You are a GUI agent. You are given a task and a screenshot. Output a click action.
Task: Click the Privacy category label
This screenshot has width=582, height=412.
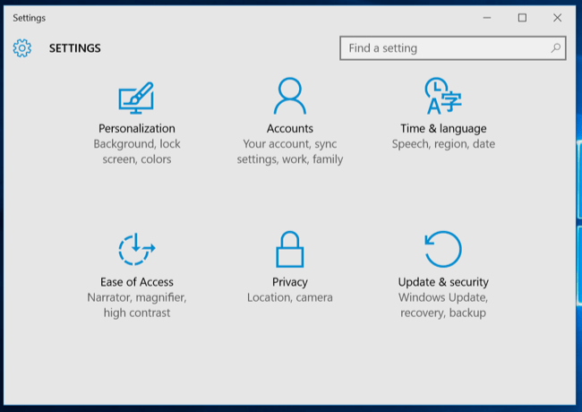(290, 282)
